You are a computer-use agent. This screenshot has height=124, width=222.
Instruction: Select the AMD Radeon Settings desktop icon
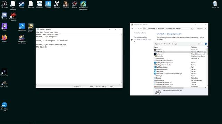point(13,17)
